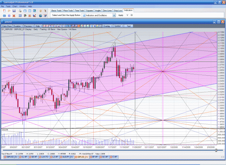Click the first magnifier zoom icon in chart toolbar
This screenshot has height=165, width=226.
coord(73,26)
